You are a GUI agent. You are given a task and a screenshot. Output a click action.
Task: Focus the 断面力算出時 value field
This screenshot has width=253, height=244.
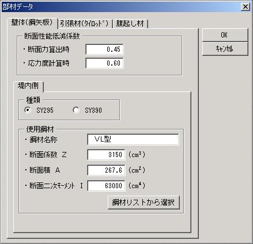[x=104, y=49]
